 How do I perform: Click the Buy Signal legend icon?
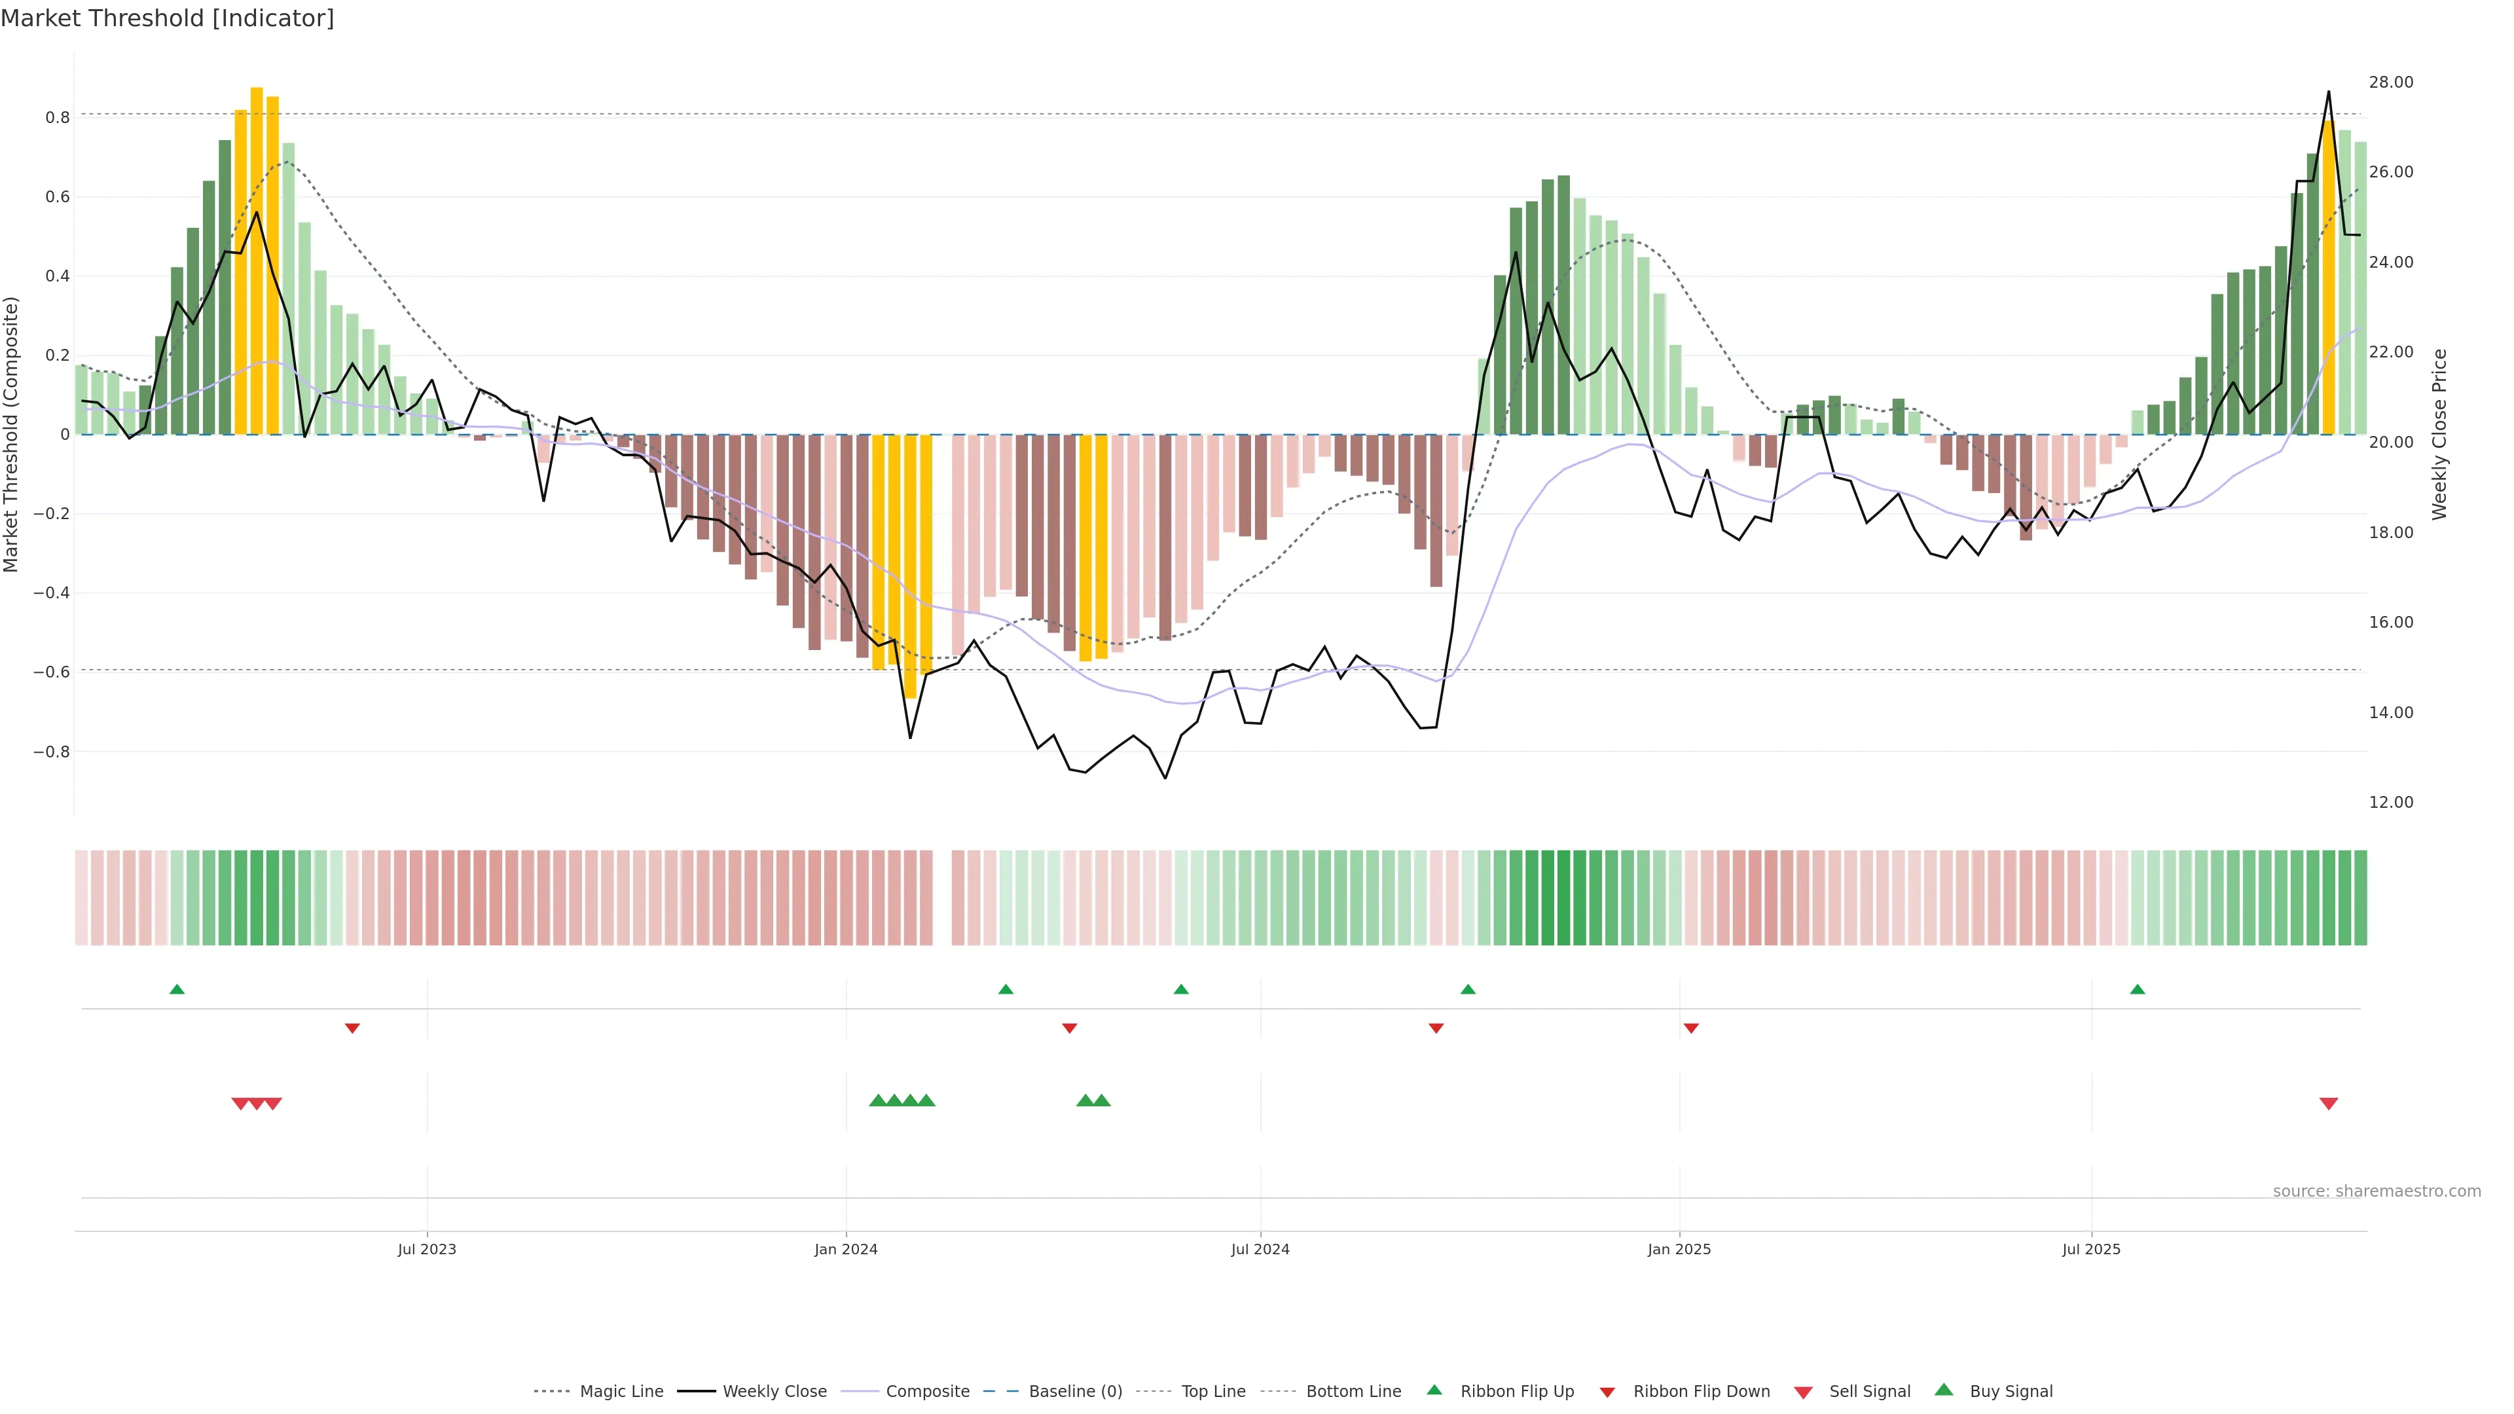click(x=1944, y=1390)
